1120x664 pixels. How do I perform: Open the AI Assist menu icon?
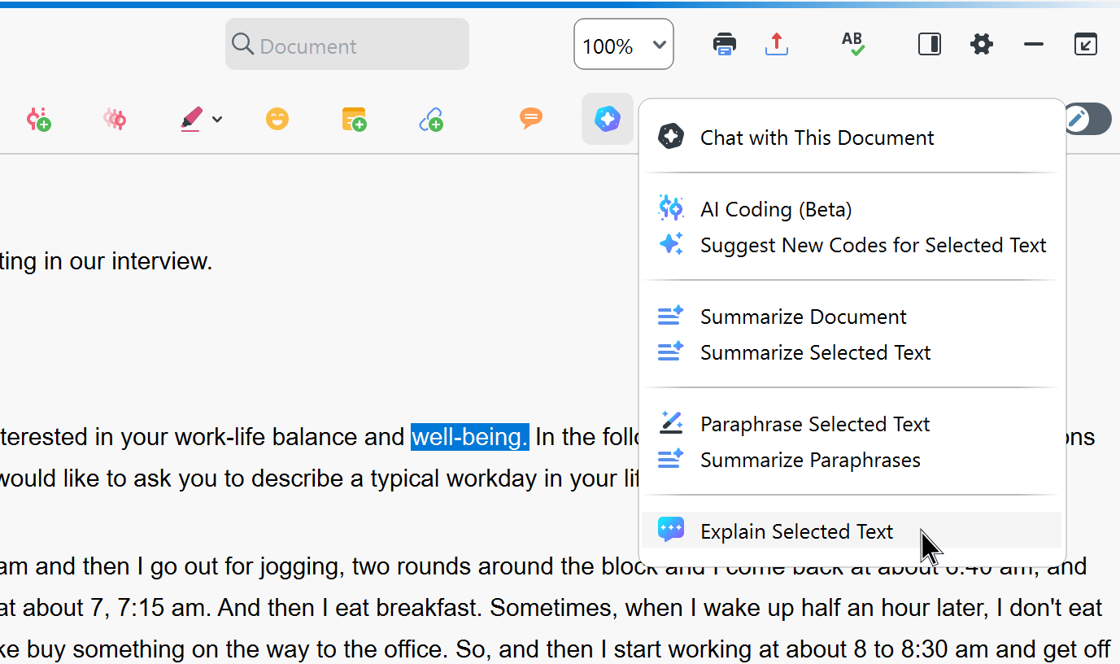[x=608, y=119]
